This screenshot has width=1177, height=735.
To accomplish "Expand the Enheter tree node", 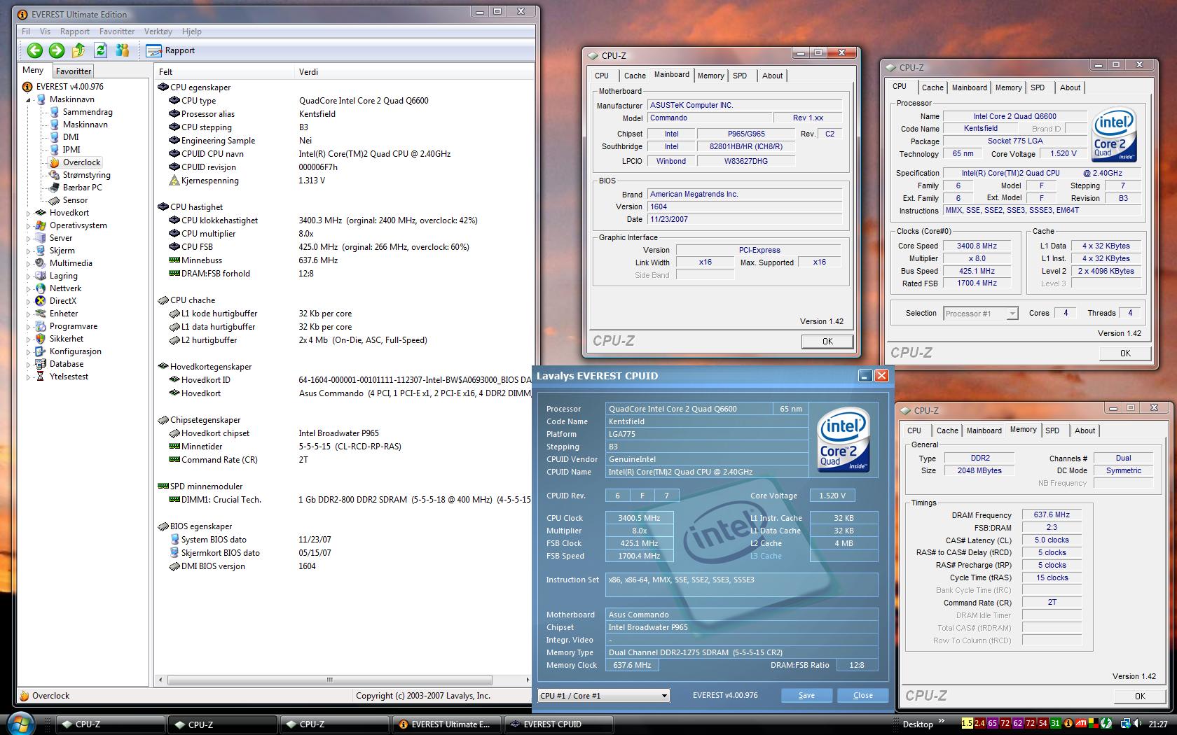I will [29, 314].
